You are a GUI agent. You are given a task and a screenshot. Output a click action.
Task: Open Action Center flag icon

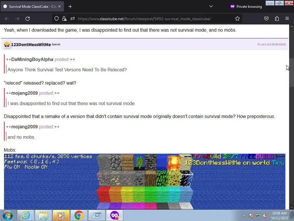[x=251, y=216]
